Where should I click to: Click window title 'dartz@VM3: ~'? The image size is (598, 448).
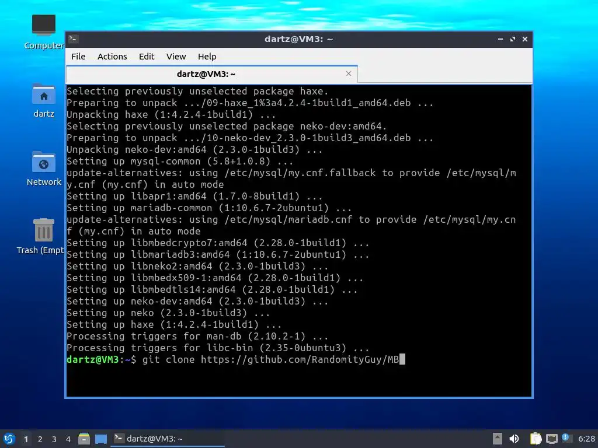(x=298, y=39)
